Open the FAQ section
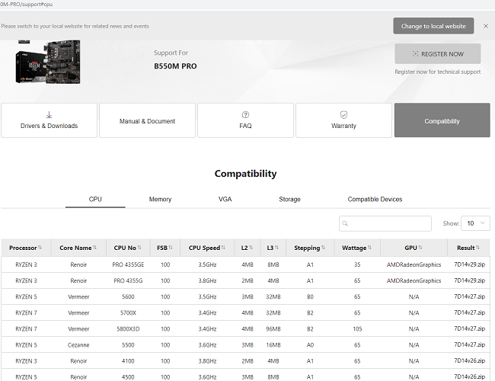Screen dimensions: 495x381 (x=245, y=120)
